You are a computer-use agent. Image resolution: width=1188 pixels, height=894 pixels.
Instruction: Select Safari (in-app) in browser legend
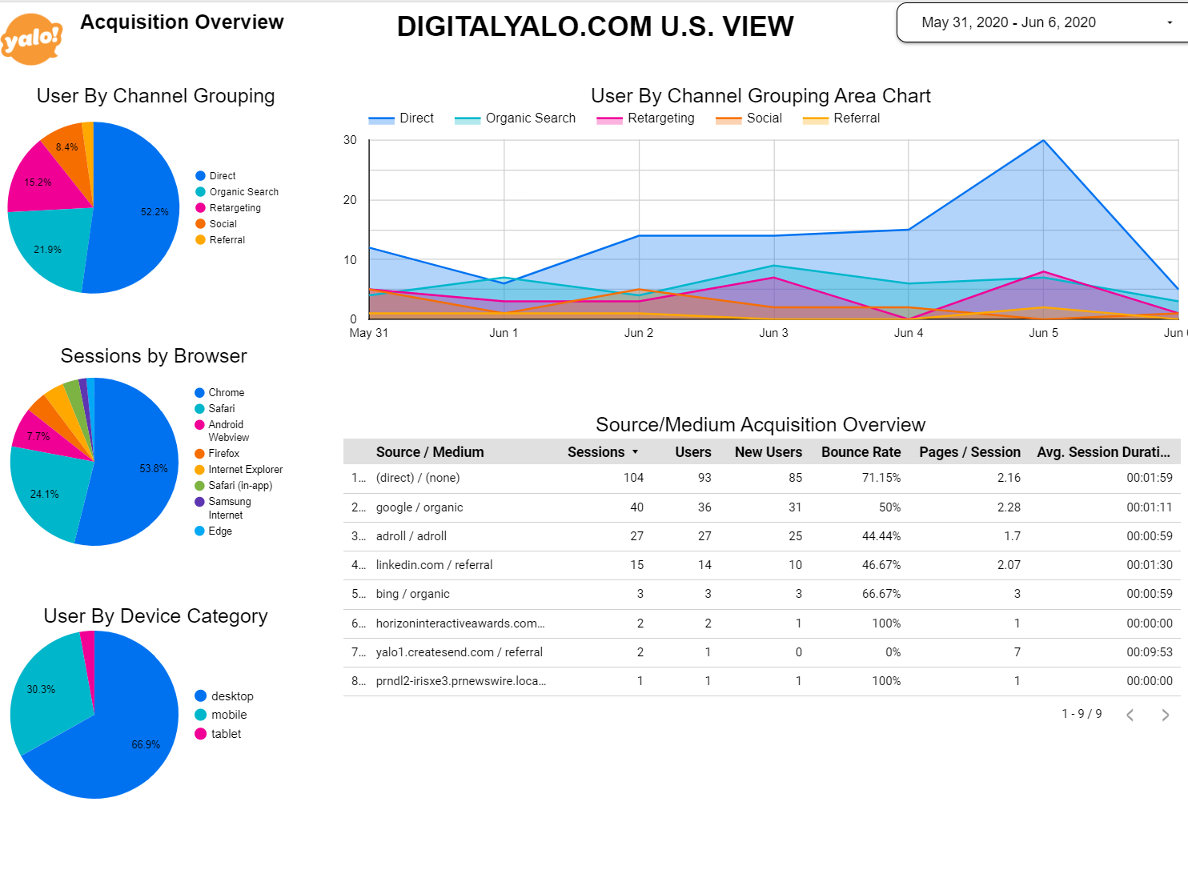coord(234,486)
